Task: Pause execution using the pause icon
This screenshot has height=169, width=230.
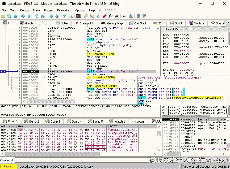Action: pos(29,16)
